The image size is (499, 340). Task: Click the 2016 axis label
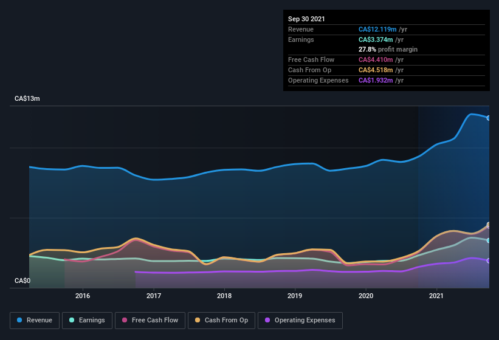pyautogui.click(x=83, y=296)
